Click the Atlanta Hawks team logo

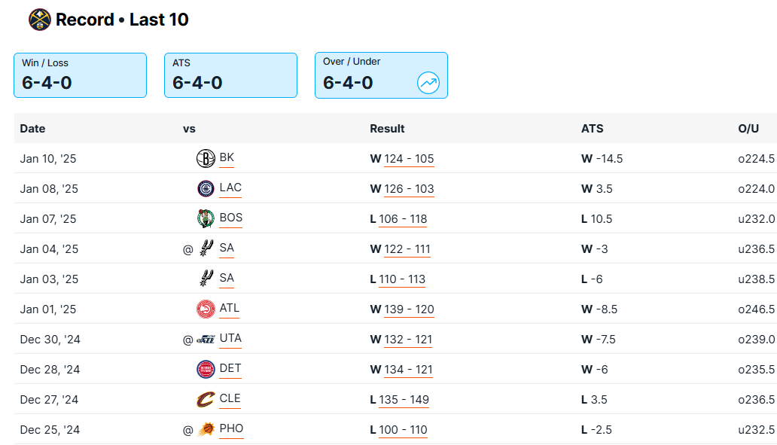(206, 309)
